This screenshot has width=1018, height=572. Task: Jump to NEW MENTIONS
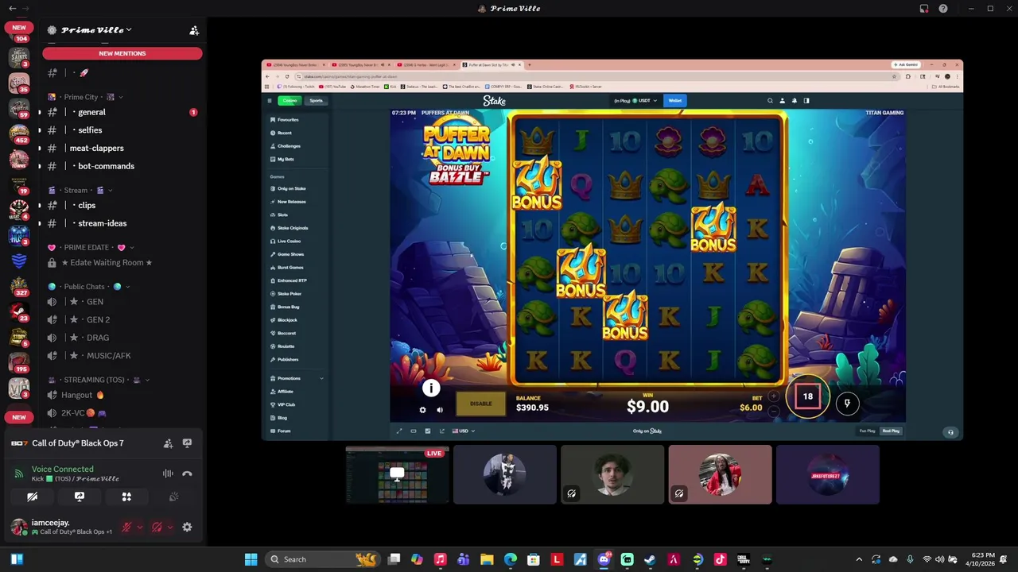(x=122, y=53)
